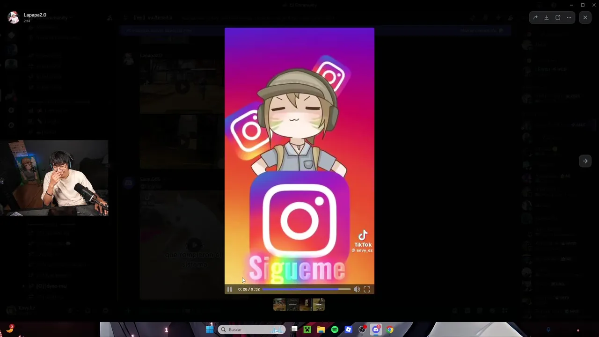The height and width of the screenshot is (337, 599).
Task: Open the three-dot more options menu
Action: coord(569,17)
